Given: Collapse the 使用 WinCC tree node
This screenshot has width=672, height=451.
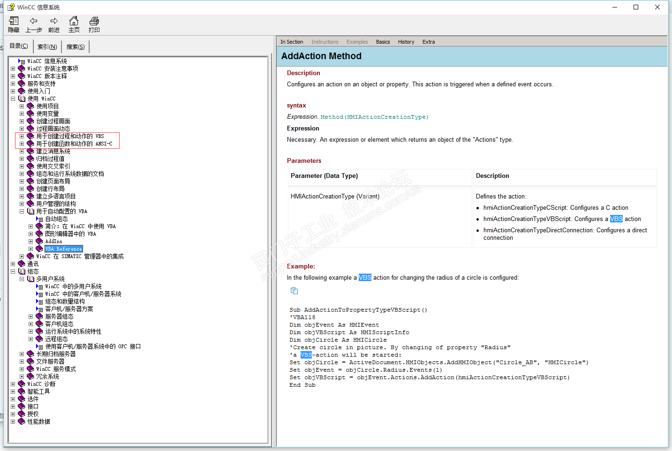Looking at the screenshot, I should point(13,99).
